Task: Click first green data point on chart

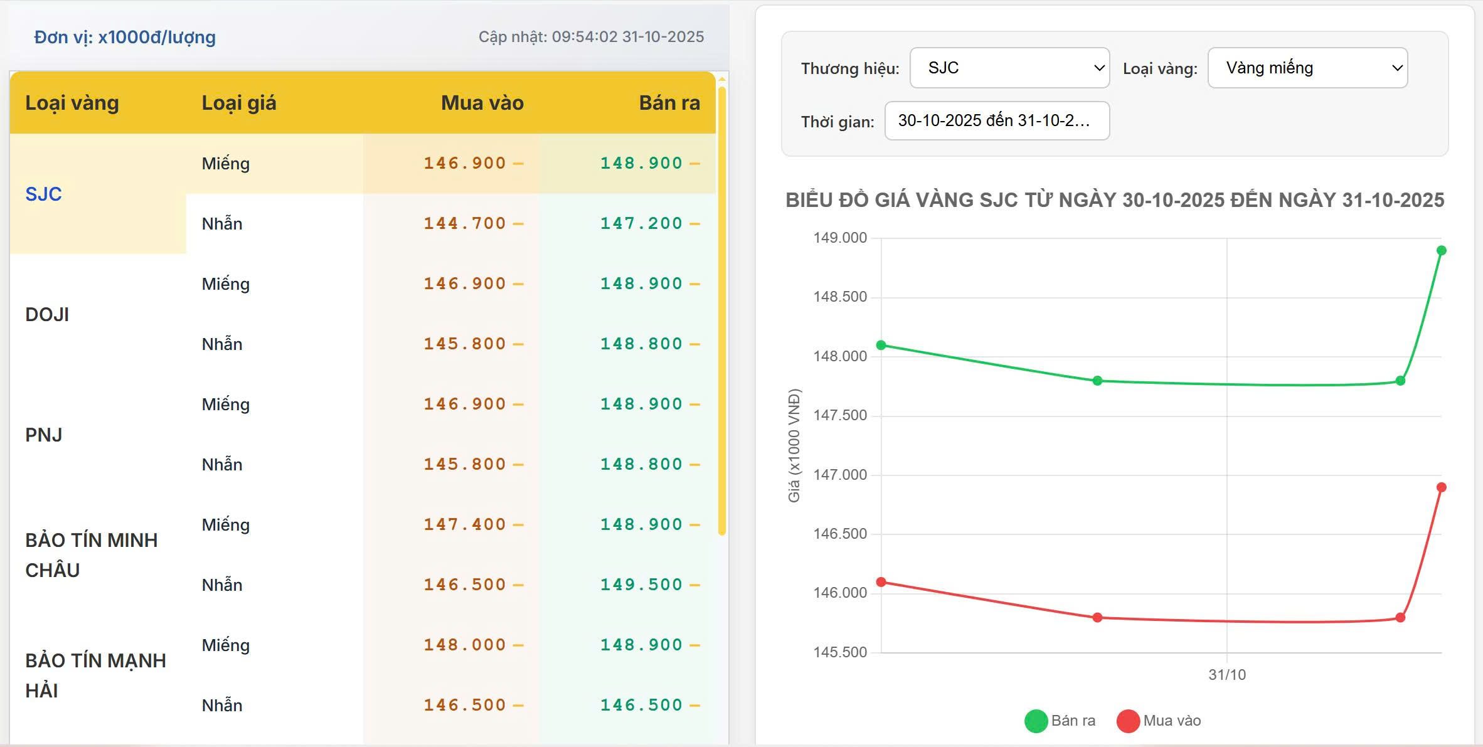Action: coord(881,345)
